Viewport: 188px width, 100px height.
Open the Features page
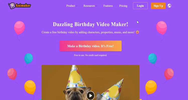click(108, 6)
